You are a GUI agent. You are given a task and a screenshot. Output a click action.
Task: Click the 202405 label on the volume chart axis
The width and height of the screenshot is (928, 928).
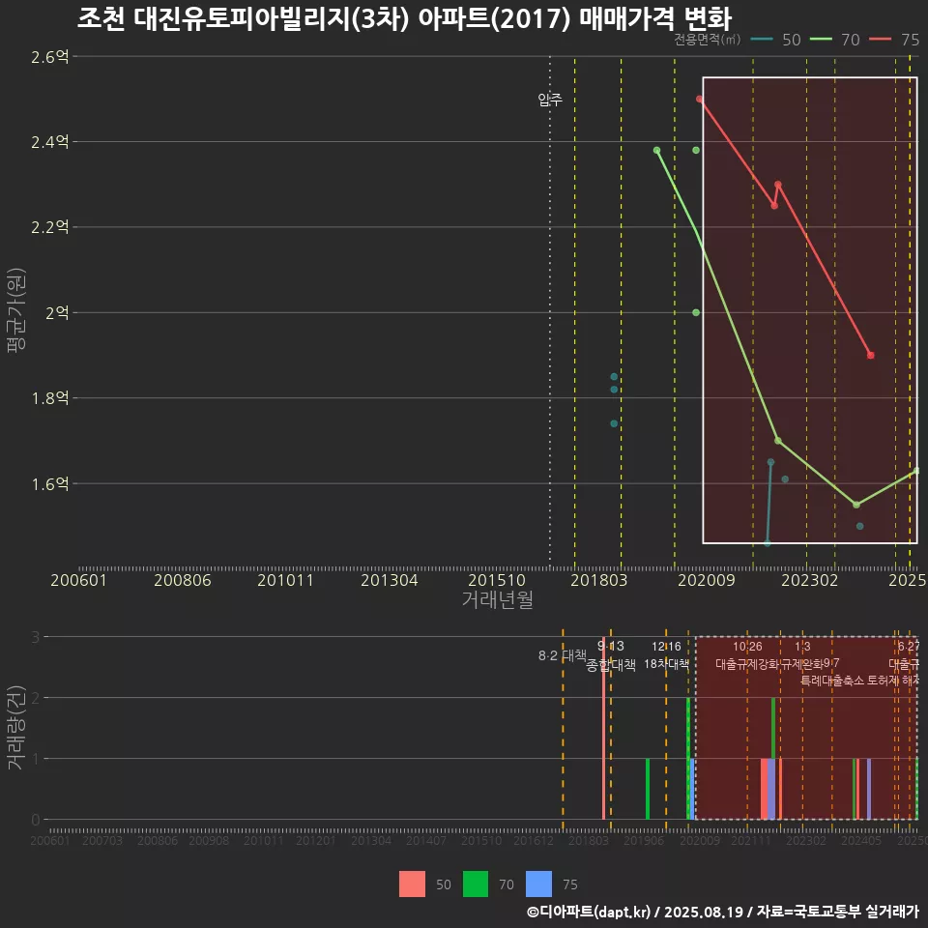point(861,840)
